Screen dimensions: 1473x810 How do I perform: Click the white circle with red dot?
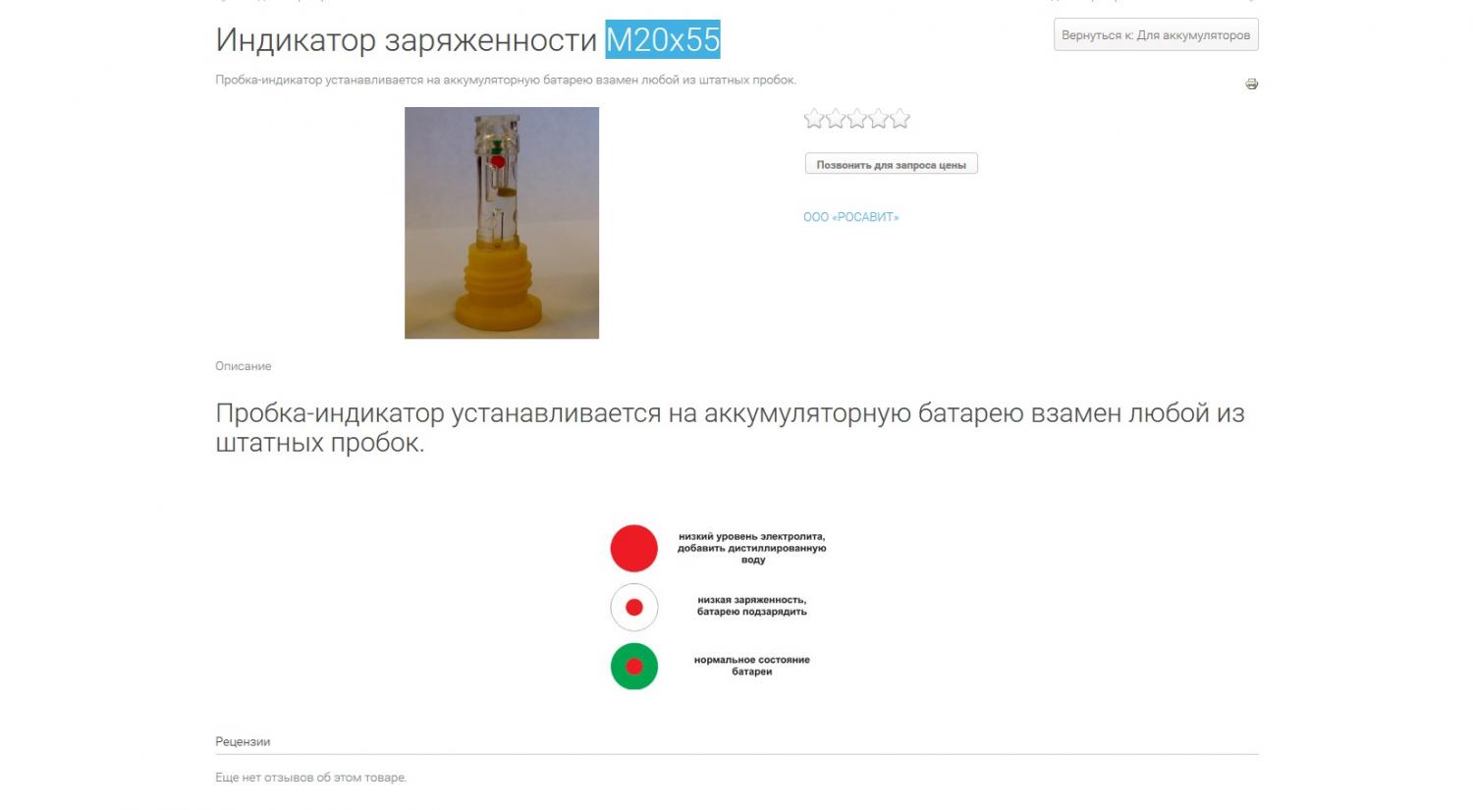tap(634, 608)
